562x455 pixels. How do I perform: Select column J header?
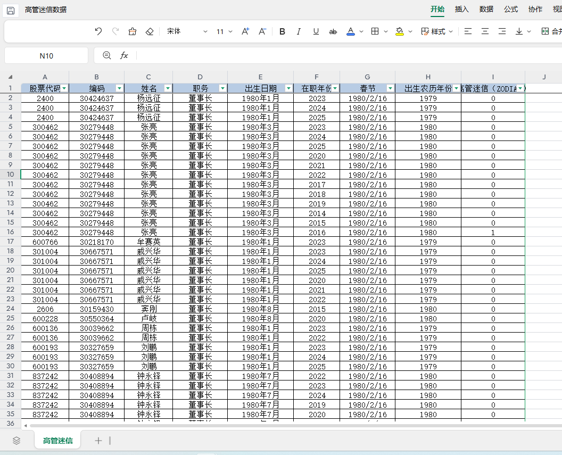[544, 77]
